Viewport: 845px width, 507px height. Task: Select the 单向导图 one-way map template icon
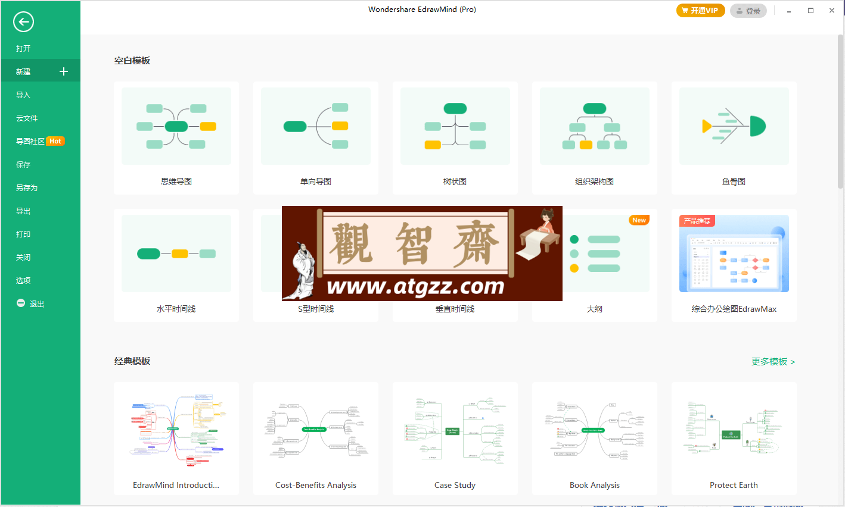[316, 126]
